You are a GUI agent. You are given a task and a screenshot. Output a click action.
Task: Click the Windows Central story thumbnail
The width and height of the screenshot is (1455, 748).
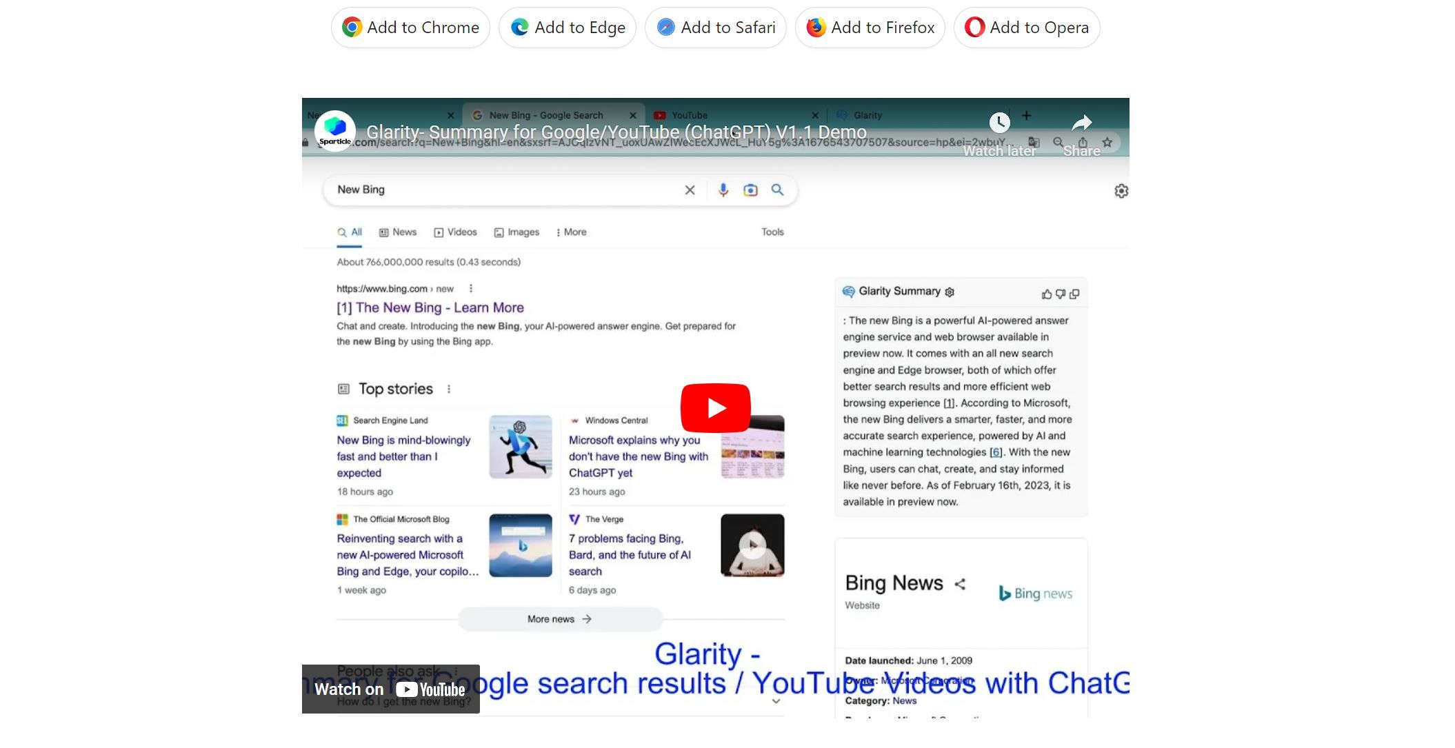coord(752,447)
